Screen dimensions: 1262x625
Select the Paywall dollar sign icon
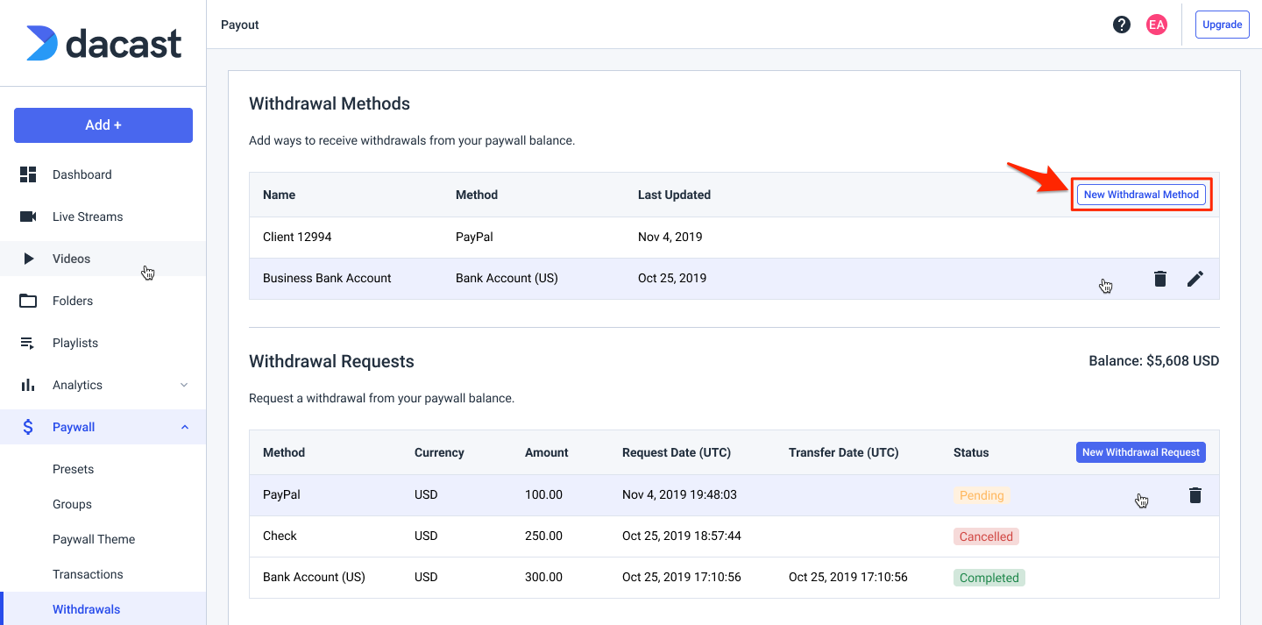[x=29, y=427]
